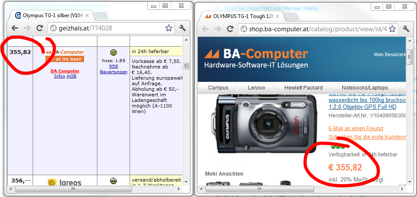
Task: Open wrench menu in BA-Computer shop window
Action: (406, 29)
